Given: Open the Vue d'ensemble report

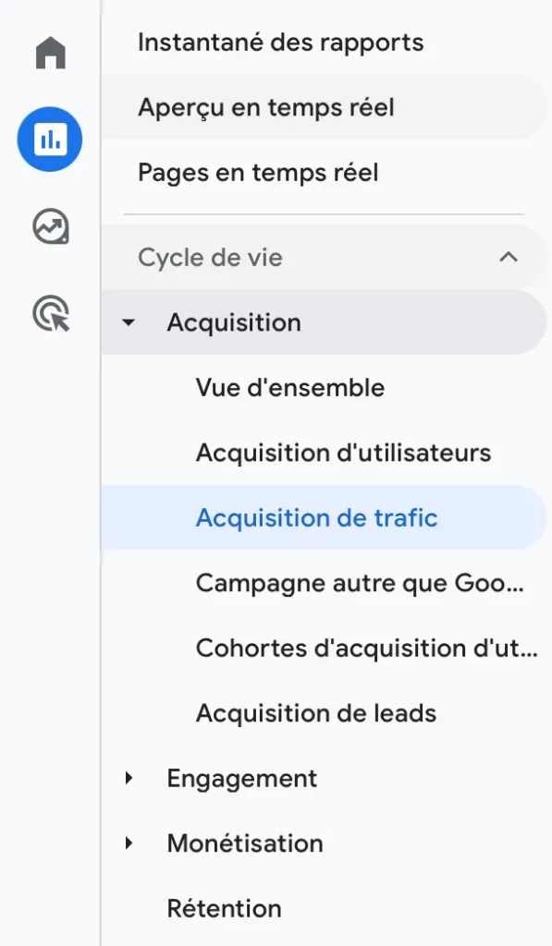Looking at the screenshot, I should point(289,388).
